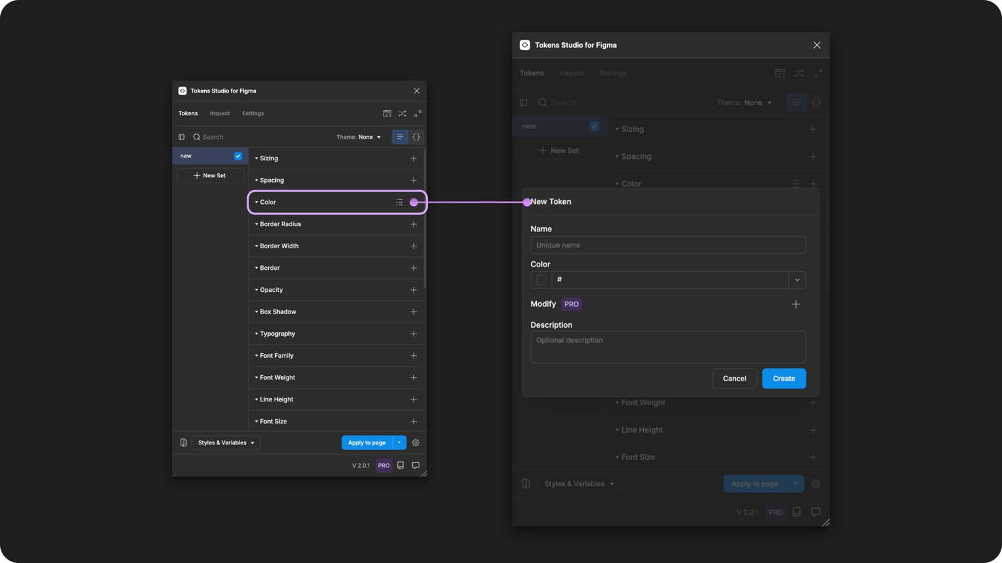Add a new Typography token
The width and height of the screenshot is (1002, 563).
(x=414, y=334)
